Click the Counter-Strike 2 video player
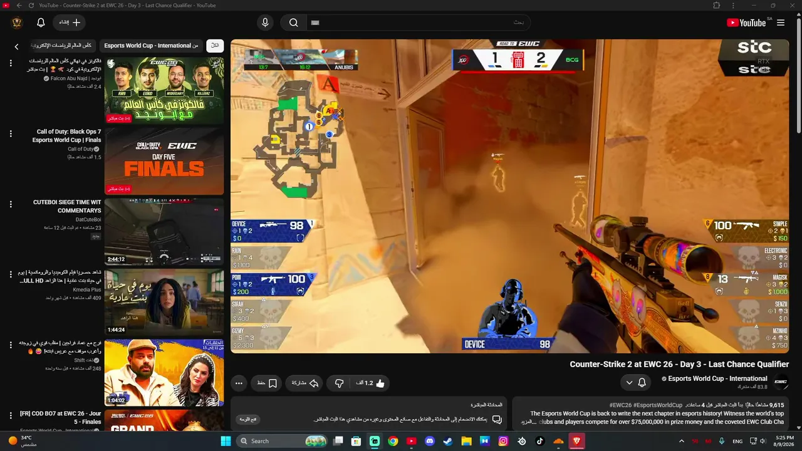 (510, 197)
